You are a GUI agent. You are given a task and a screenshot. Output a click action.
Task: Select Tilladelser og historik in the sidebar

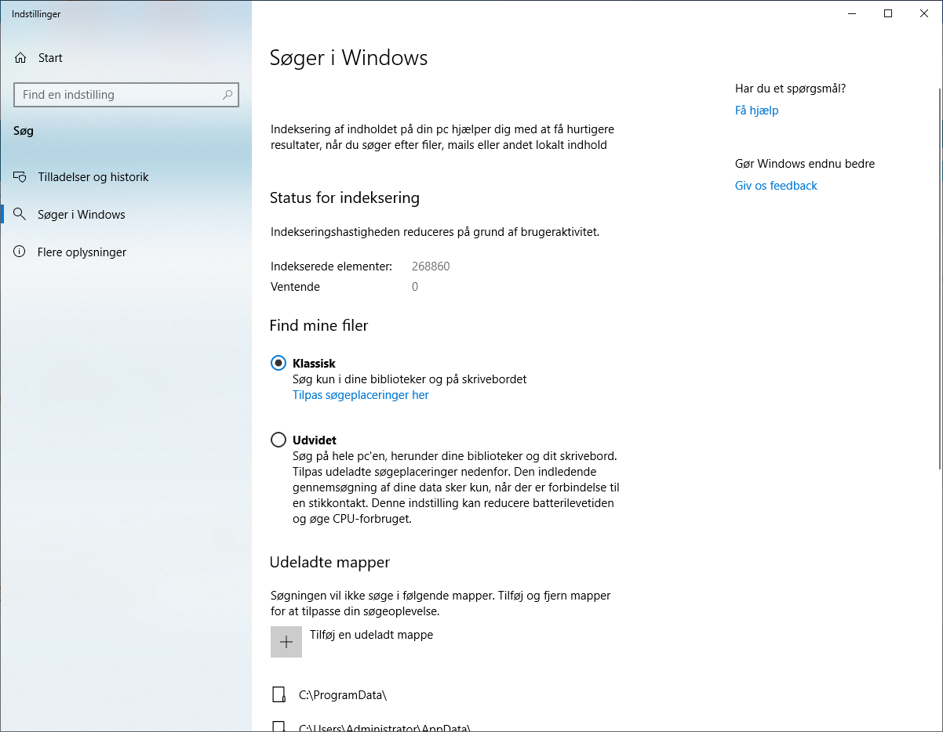pos(94,176)
